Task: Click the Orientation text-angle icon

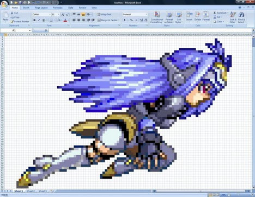Action: (x=89, y=14)
